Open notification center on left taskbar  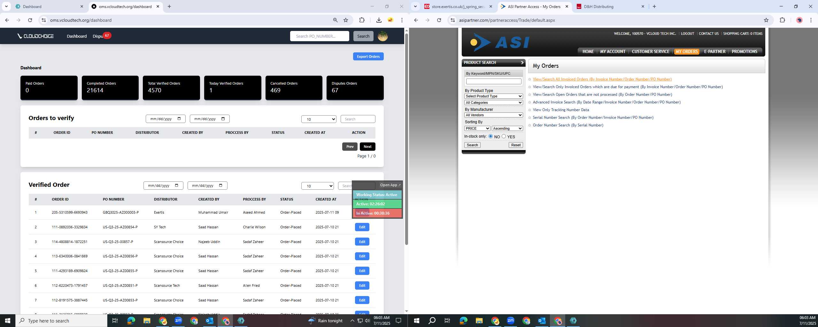click(x=398, y=321)
